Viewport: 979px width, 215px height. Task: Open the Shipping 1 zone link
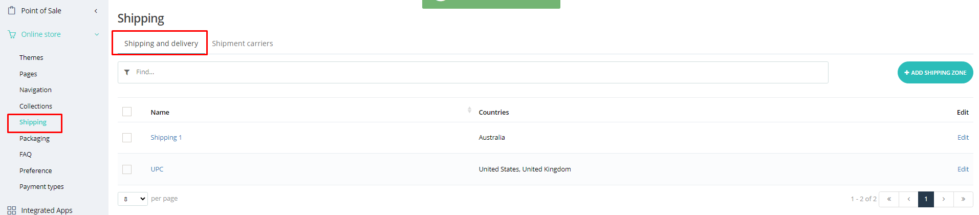[166, 138]
